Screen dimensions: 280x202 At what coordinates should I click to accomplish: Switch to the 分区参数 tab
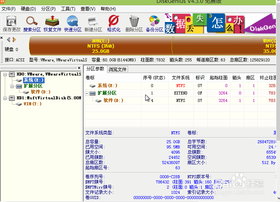(95, 69)
